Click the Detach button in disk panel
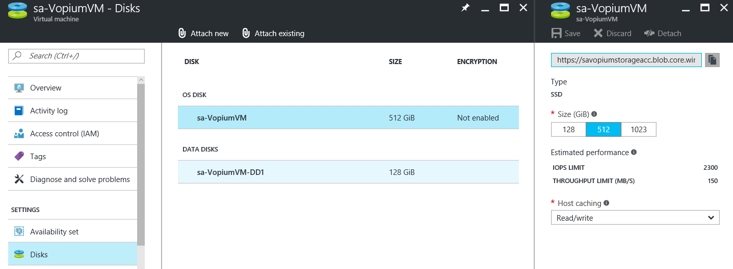Image resolution: width=733 pixels, height=269 pixels. (663, 34)
